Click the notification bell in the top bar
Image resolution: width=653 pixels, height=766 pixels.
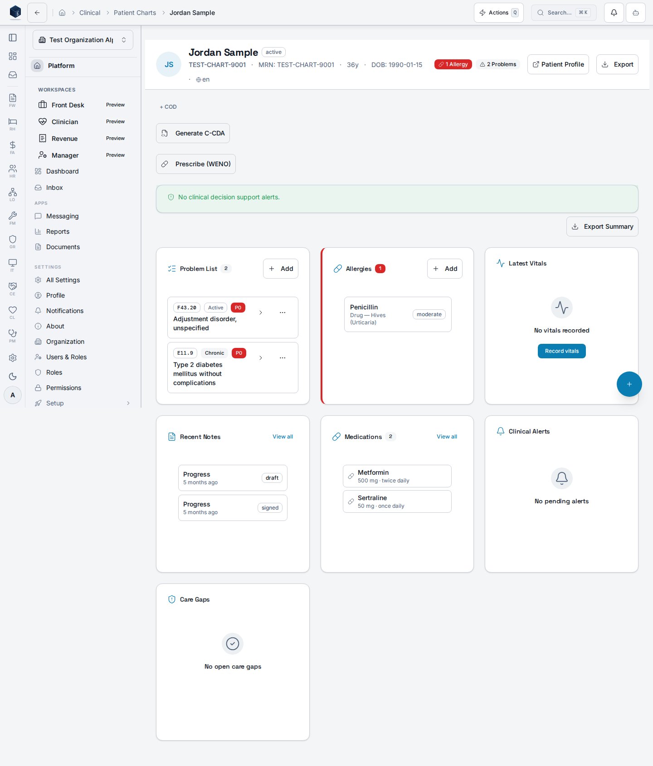pyautogui.click(x=614, y=13)
